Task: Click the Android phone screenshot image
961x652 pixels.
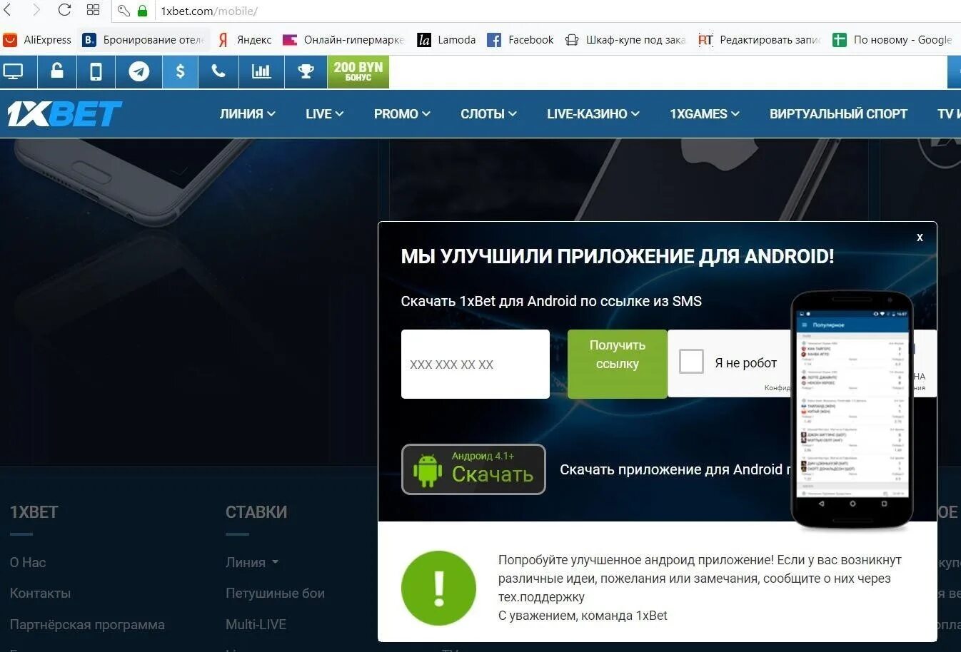Action: pos(852,410)
